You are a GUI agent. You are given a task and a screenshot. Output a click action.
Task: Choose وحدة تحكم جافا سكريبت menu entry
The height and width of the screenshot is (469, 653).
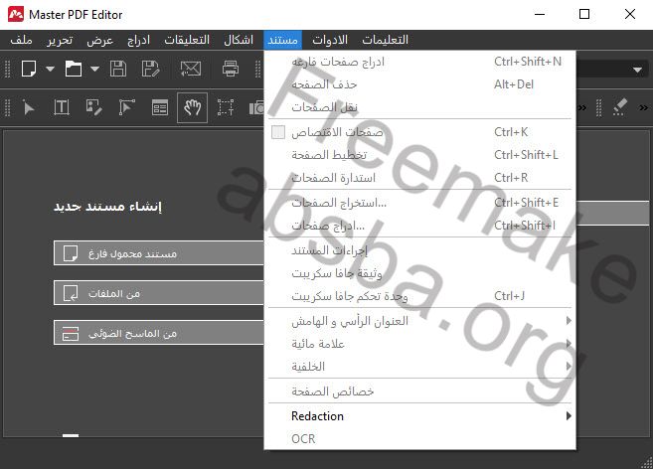tap(419, 296)
